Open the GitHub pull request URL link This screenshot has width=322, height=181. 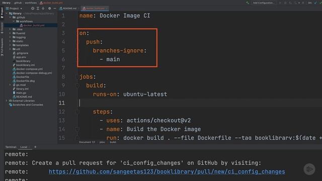[167, 171]
